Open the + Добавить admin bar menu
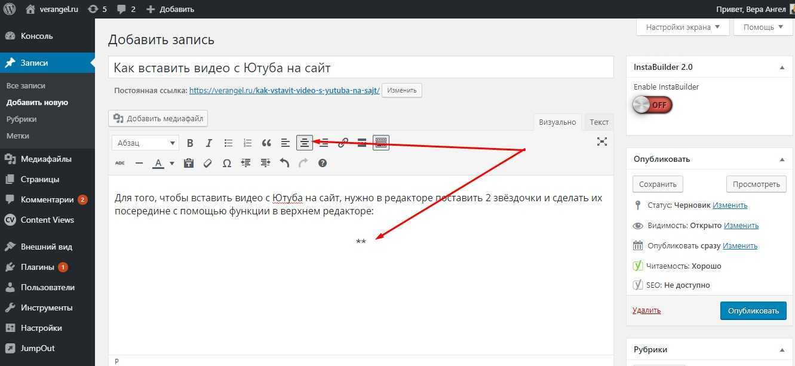This screenshot has height=366, width=795. [170, 9]
